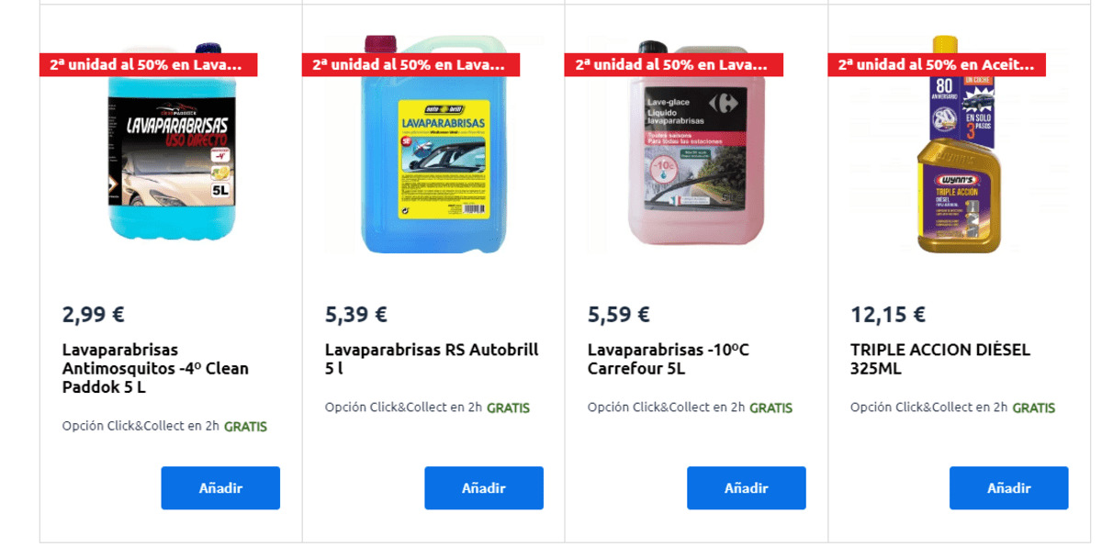Open Lavaparabrisas Antimosquitos -4º Clean Paddok title
Viewport: 1102px width, 547px height.
(x=155, y=369)
